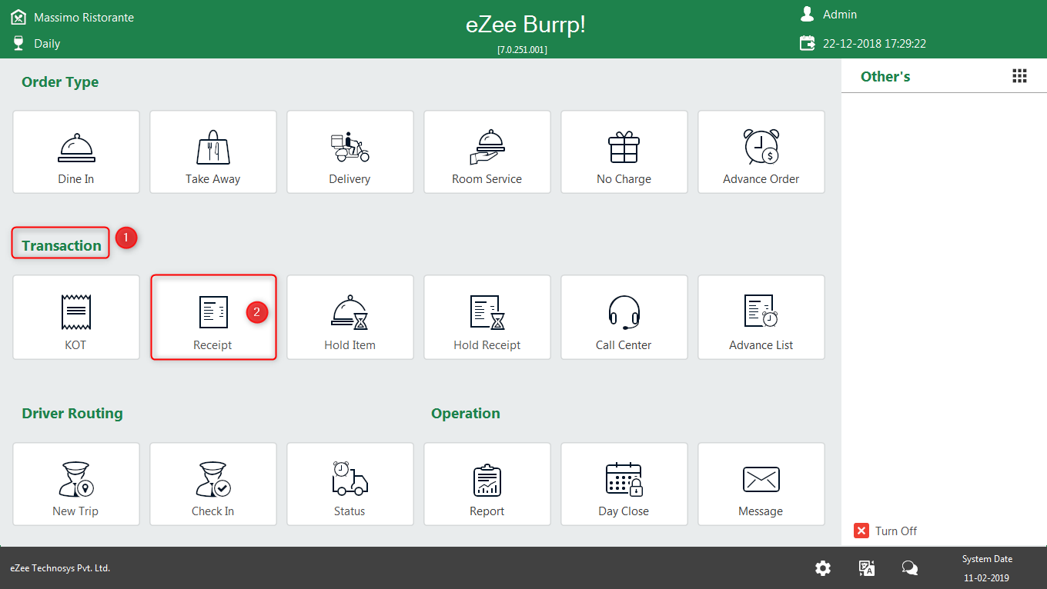Run the Day Close operation
The width and height of the screenshot is (1047, 589).
pyautogui.click(x=624, y=484)
